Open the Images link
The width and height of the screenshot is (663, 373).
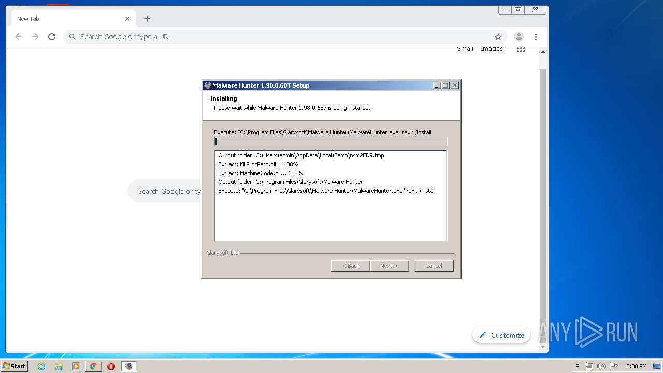tap(492, 49)
